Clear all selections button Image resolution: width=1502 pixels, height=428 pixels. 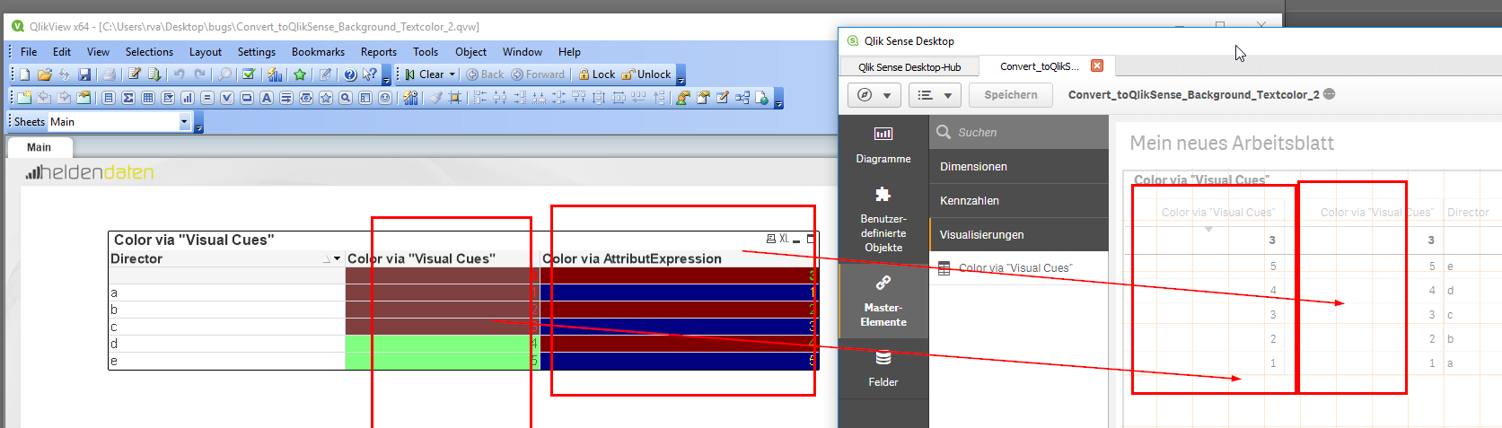pyautogui.click(x=424, y=74)
